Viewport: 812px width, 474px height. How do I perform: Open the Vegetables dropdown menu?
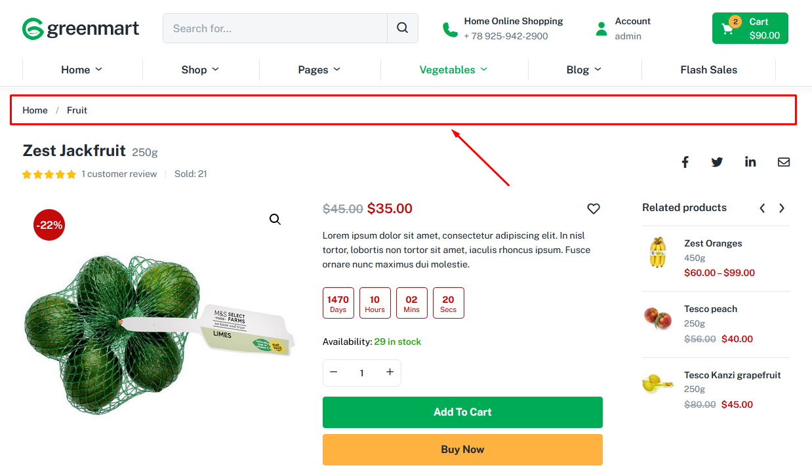pos(453,69)
